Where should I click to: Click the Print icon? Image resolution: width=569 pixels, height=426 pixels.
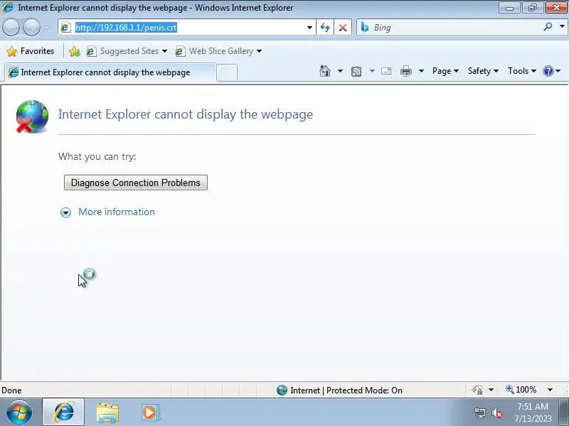click(x=405, y=71)
